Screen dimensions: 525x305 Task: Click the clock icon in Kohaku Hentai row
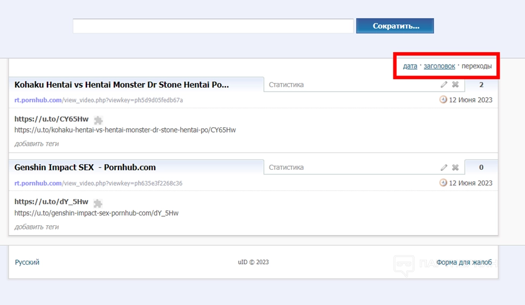[443, 100]
